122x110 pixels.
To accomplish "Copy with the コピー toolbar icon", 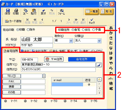I will coord(26,12).
